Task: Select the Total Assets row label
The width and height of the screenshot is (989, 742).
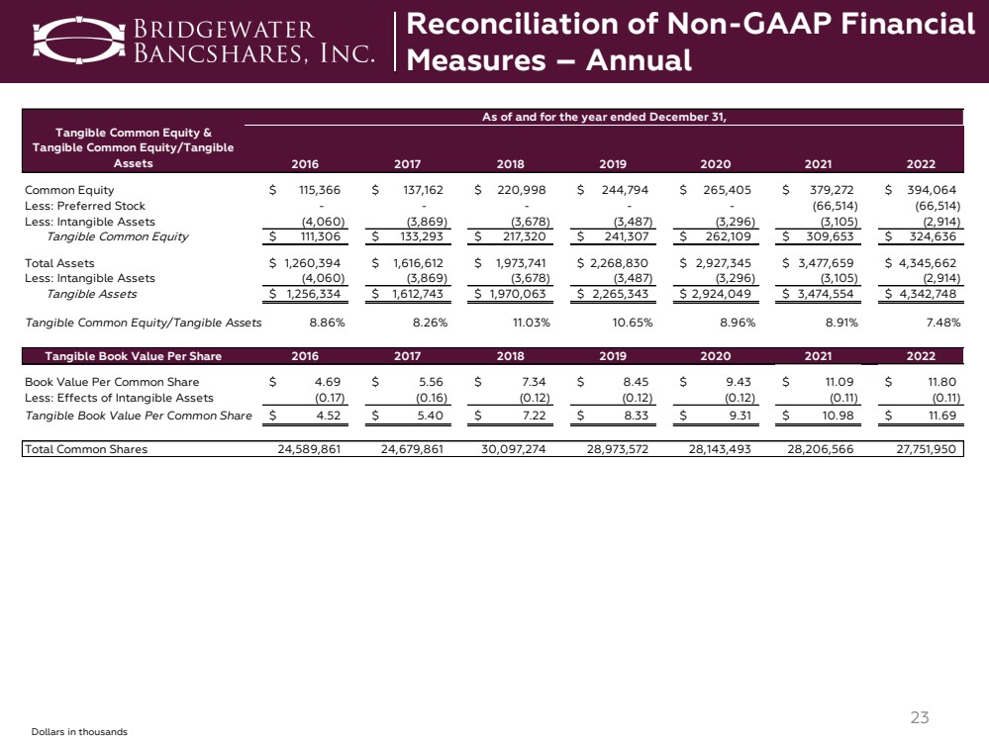Action: point(59,263)
